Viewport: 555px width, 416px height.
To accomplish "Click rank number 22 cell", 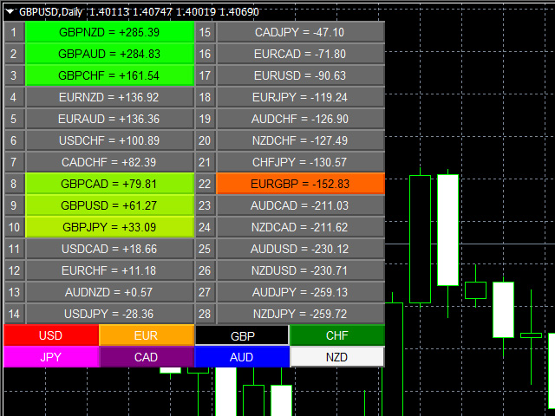I will [x=206, y=184].
